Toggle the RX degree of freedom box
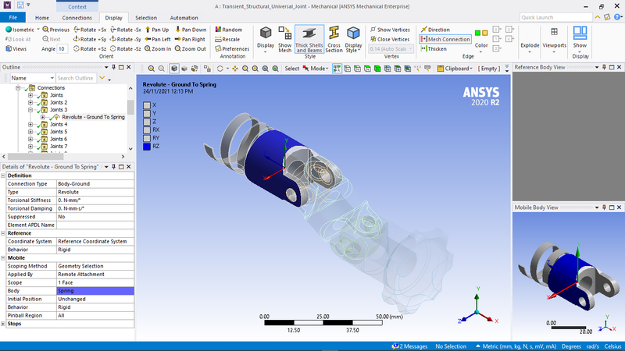 click(147, 129)
